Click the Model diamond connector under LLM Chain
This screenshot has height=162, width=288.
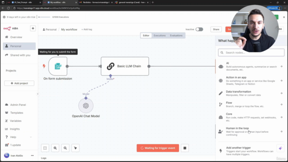pos(110,76)
